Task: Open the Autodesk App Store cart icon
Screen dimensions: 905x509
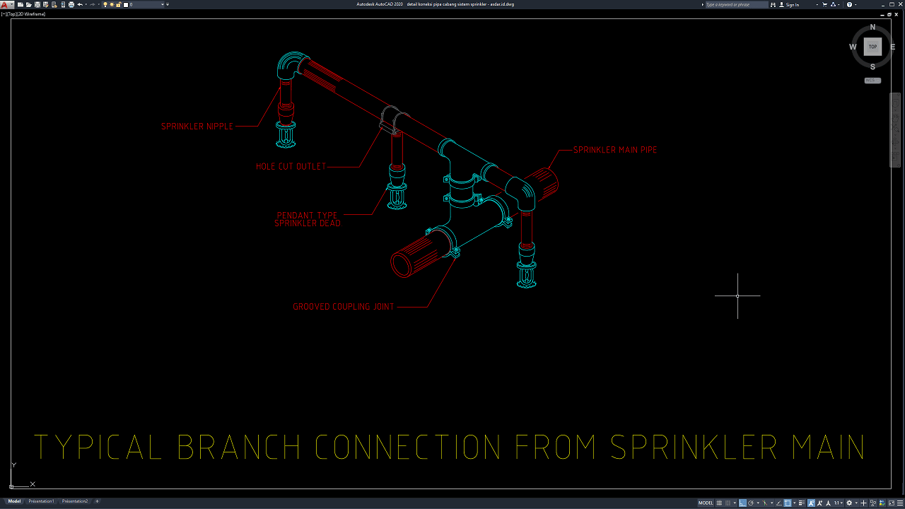Action: coord(825,4)
